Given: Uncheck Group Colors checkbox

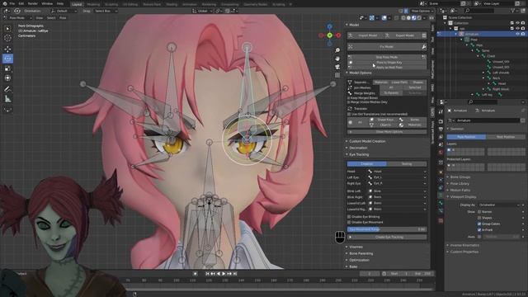Looking at the screenshot, I should point(479,224).
